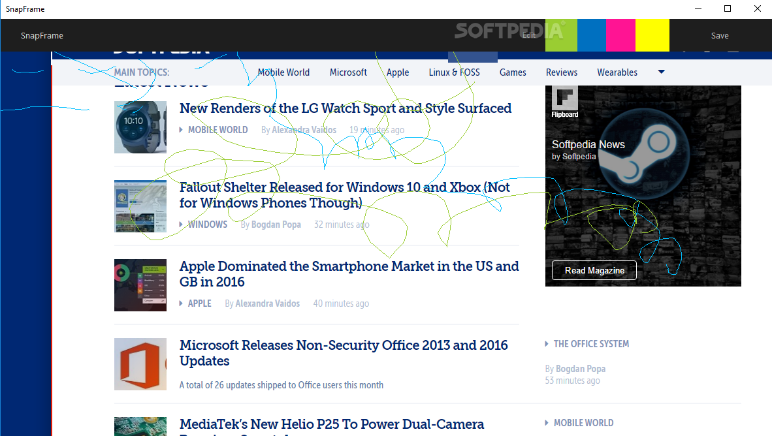Click author Alexandra Vaidos on Apple article
This screenshot has height=436, width=772.
click(x=267, y=304)
